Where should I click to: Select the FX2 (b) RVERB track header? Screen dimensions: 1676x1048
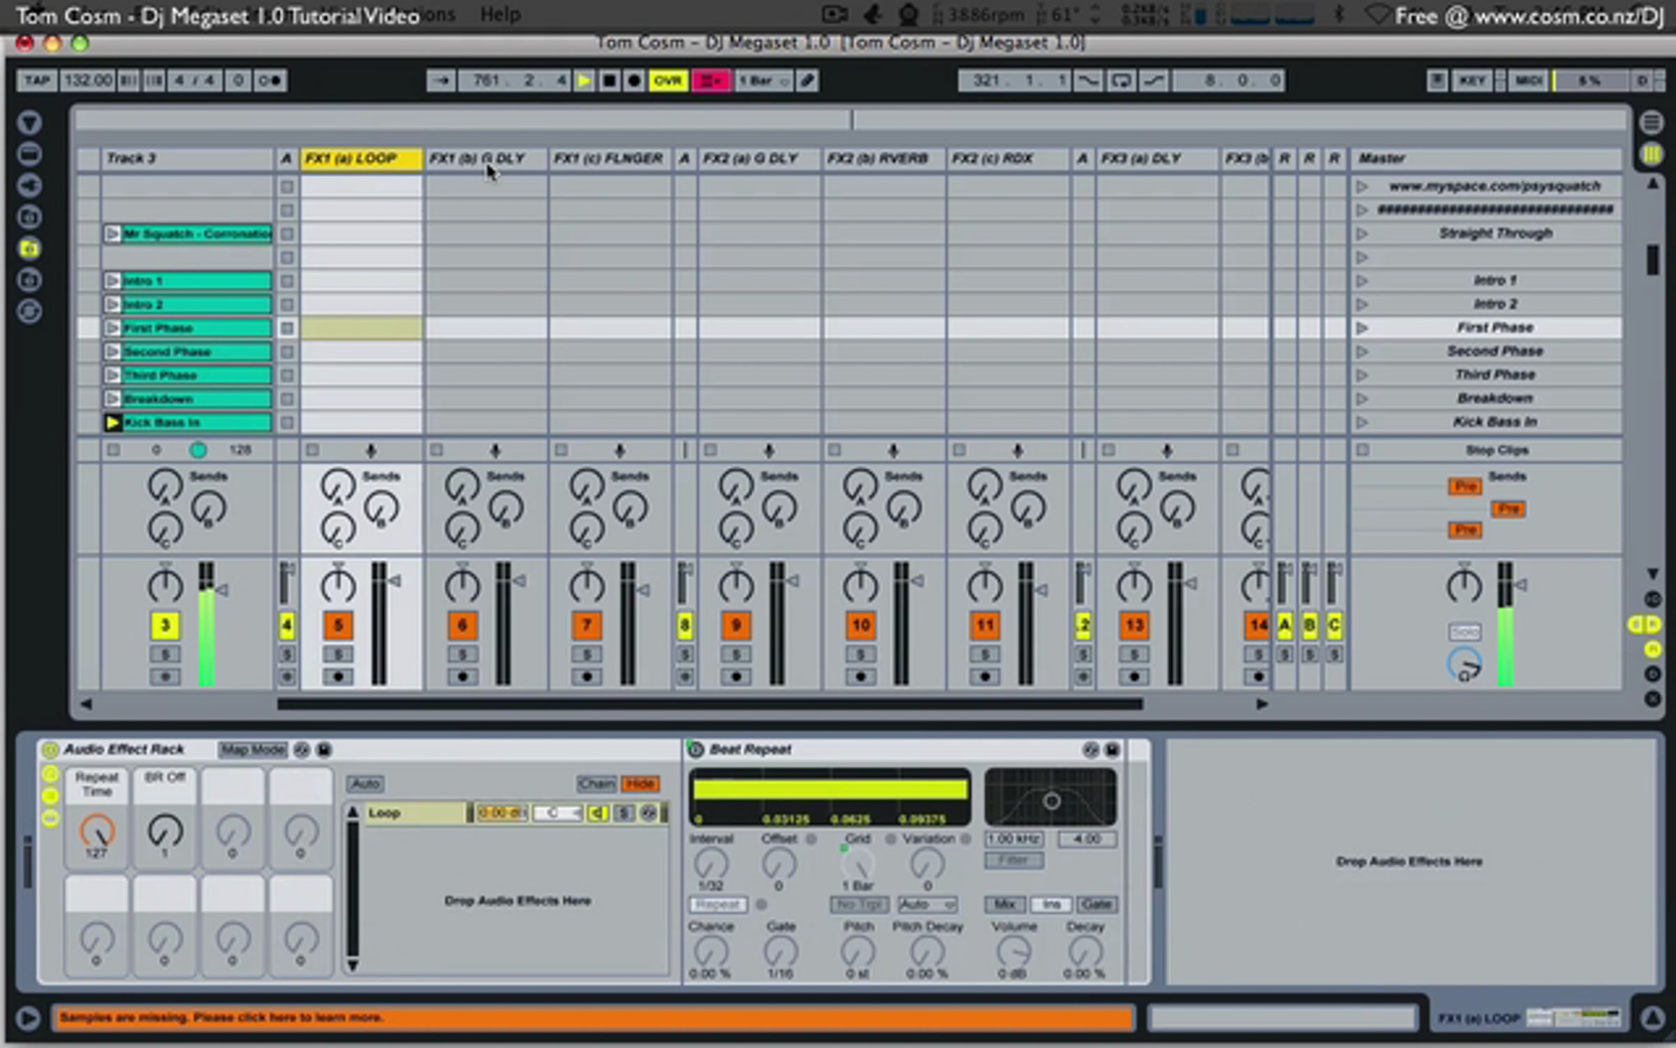tap(884, 159)
